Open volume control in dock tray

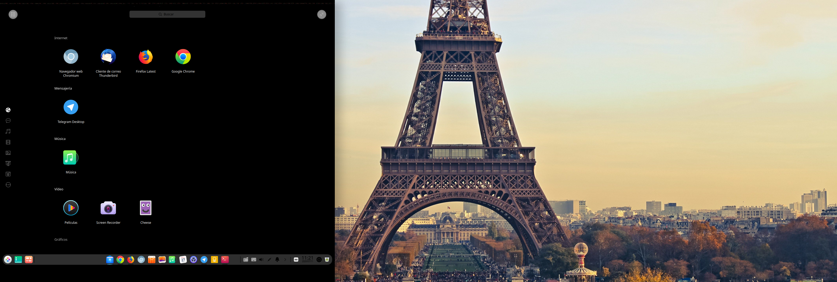tap(261, 260)
